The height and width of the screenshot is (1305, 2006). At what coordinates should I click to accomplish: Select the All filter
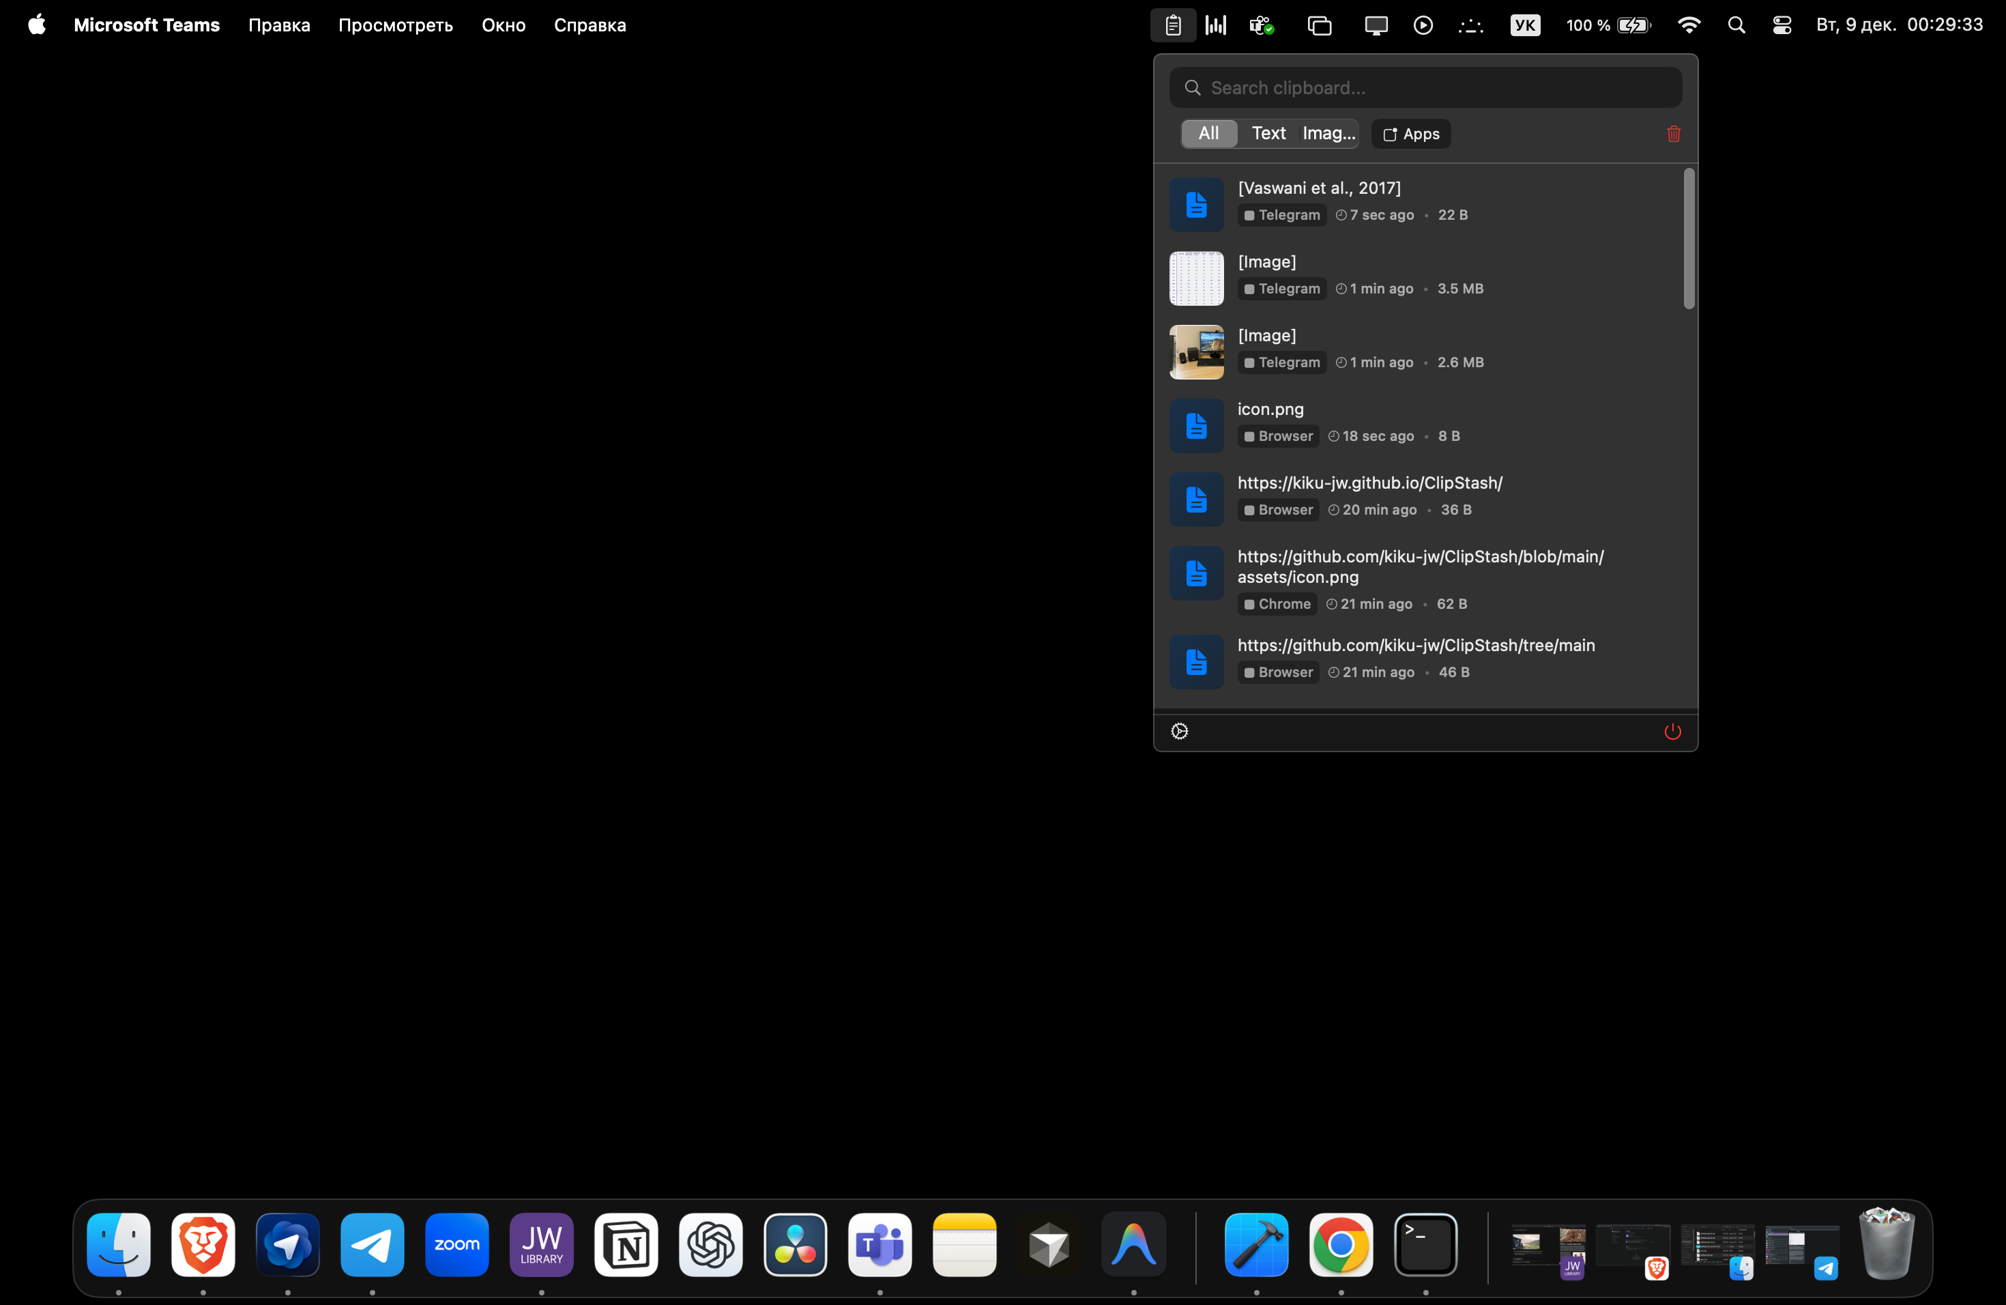1208,132
